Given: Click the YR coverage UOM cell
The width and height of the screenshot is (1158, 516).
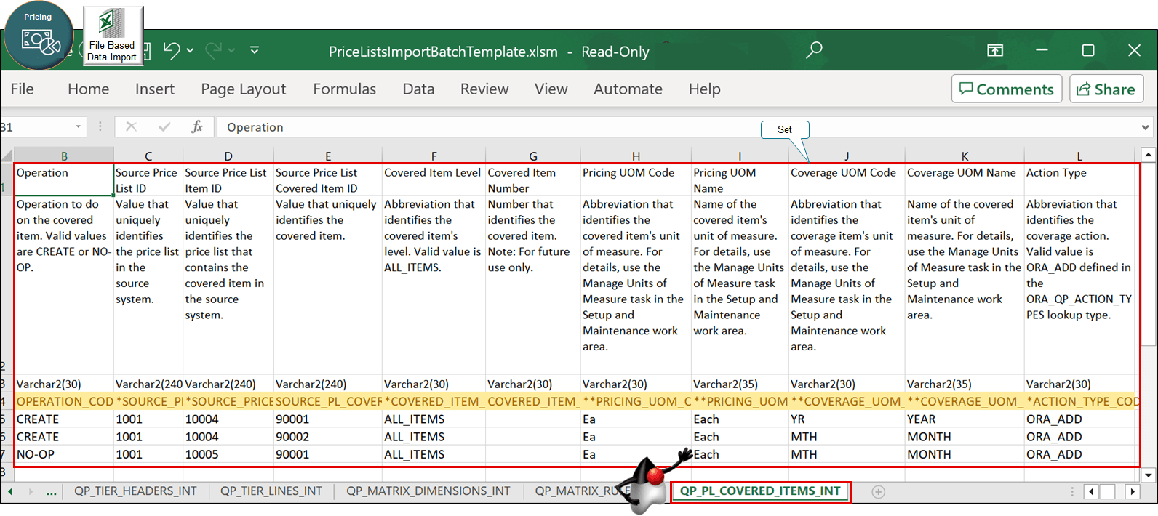Looking at the screenshot, I should (x=847, y=419).
